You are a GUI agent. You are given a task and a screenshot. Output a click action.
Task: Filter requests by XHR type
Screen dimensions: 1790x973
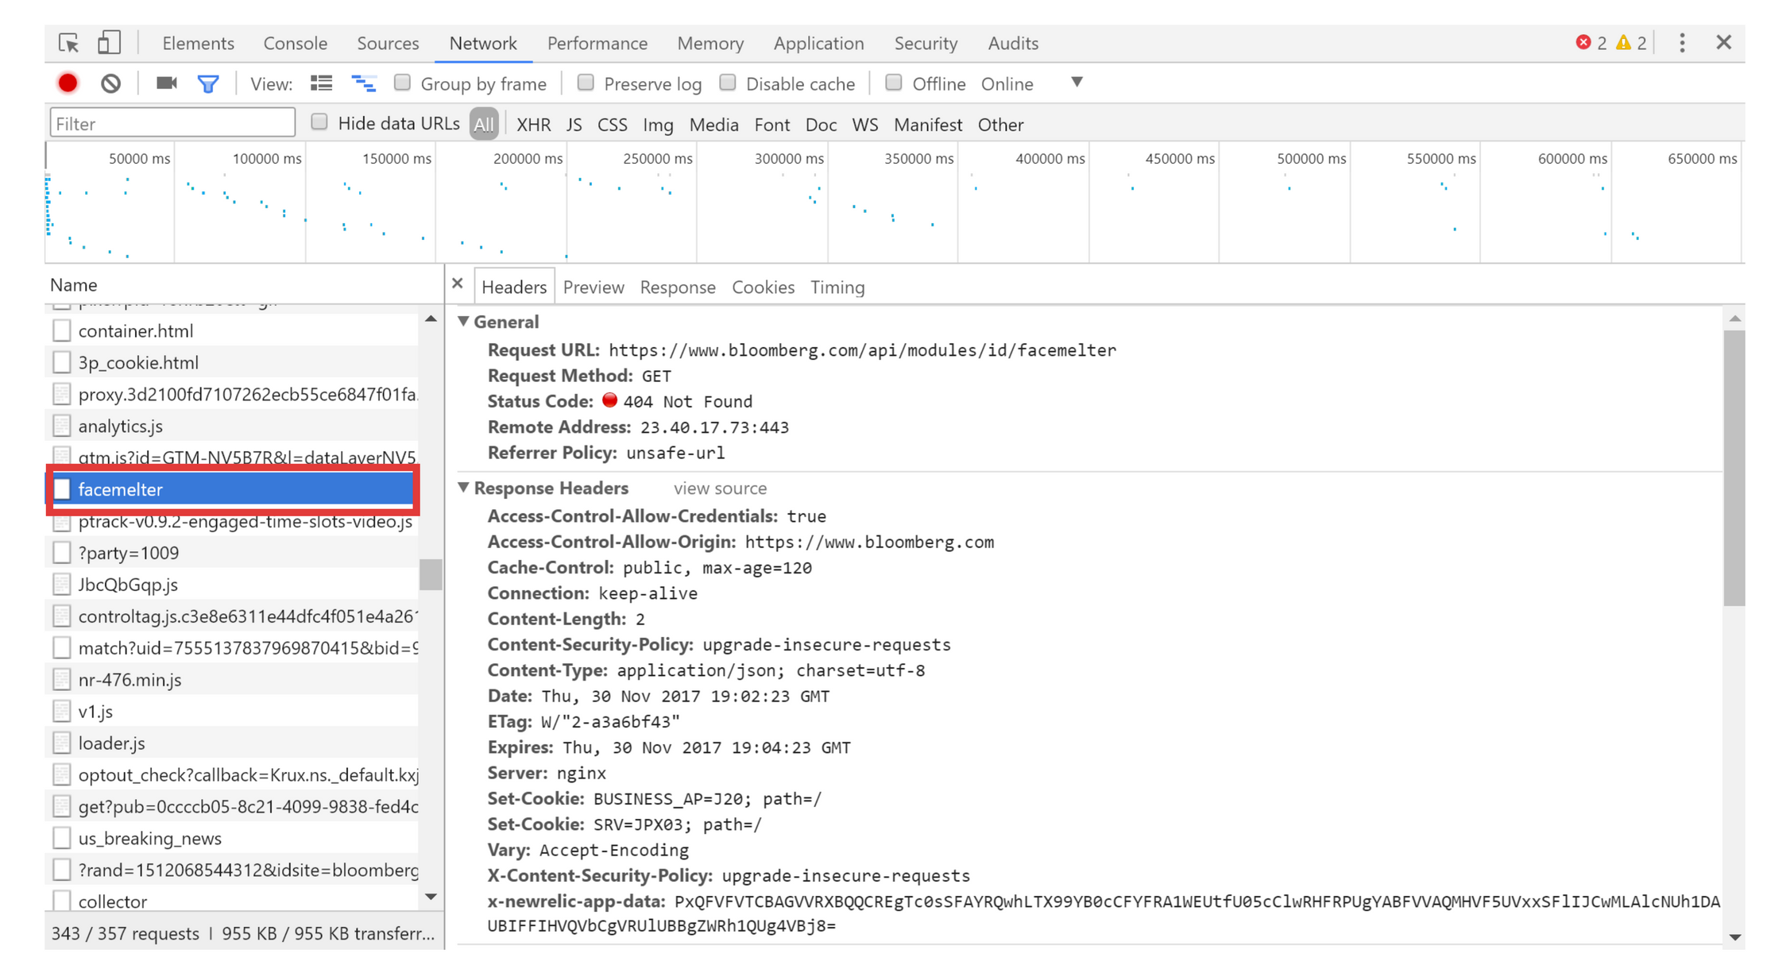533,125
